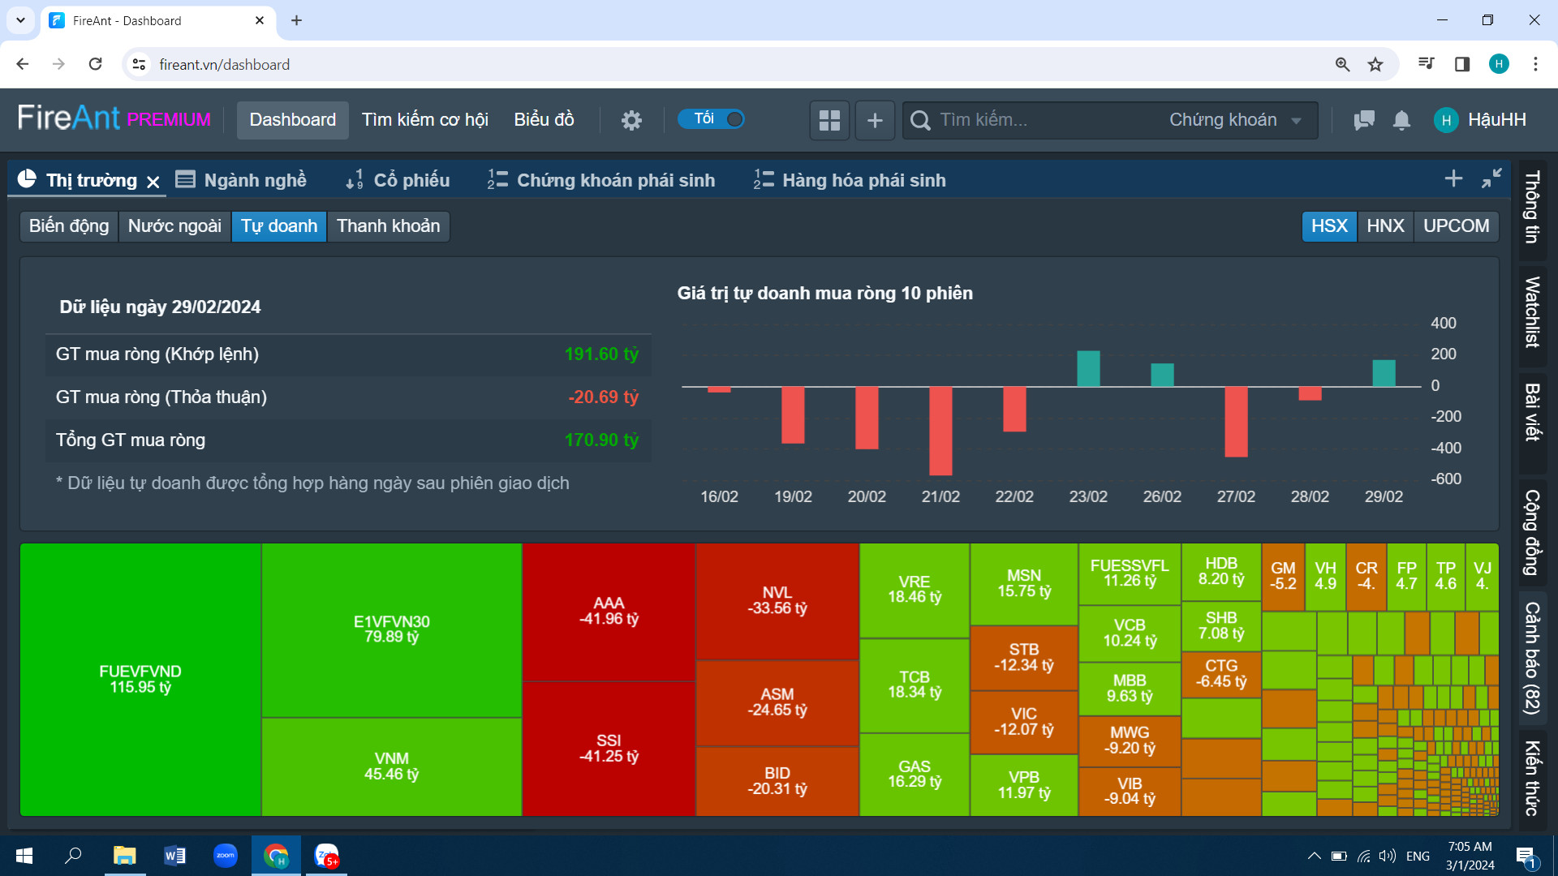Switch to the Ngành nghề tab
This screenshot has height=876, width=1558.
[x=242, y=180]
